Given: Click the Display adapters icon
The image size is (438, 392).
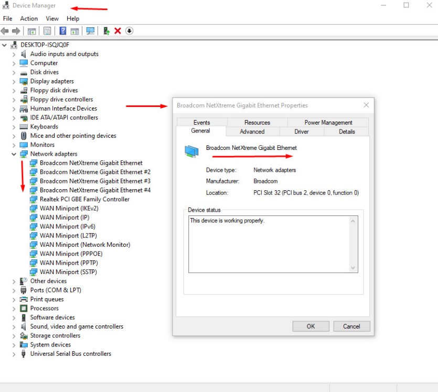Looking at the screenshot, I should 24,81.
